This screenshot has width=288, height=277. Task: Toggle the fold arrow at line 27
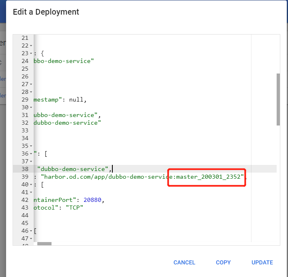tap(31, 84)
